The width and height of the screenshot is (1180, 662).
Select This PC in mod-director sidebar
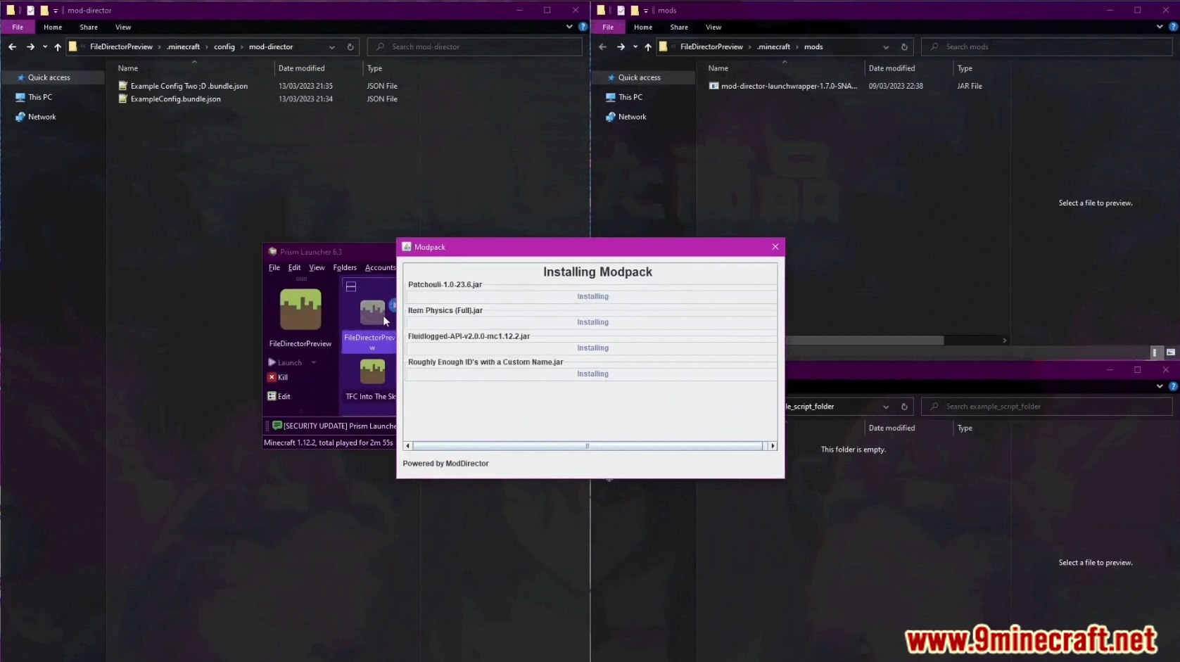(x=40, y=97)
